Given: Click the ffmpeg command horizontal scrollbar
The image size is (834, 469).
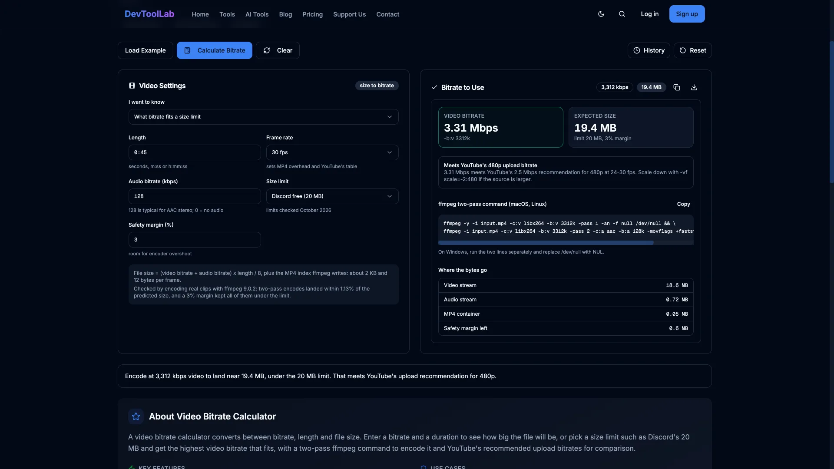Looking at the screenshot, I should coord(546,243).
